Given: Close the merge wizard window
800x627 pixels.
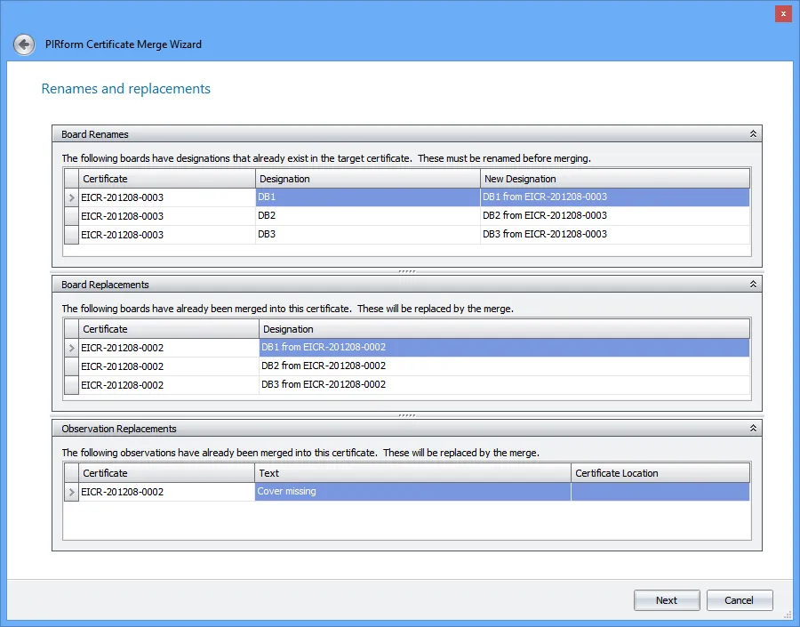Looking at the screenshot, I should 780,13.
